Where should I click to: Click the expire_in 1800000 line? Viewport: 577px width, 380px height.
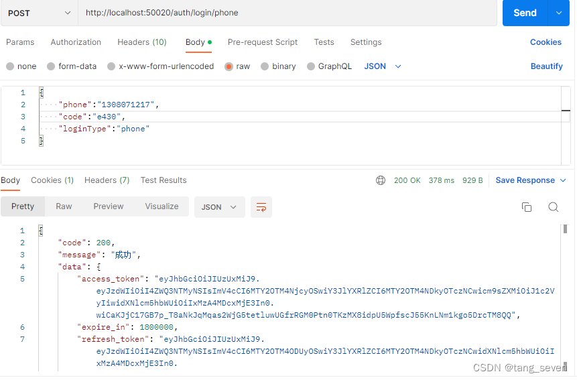coord(127,328)
